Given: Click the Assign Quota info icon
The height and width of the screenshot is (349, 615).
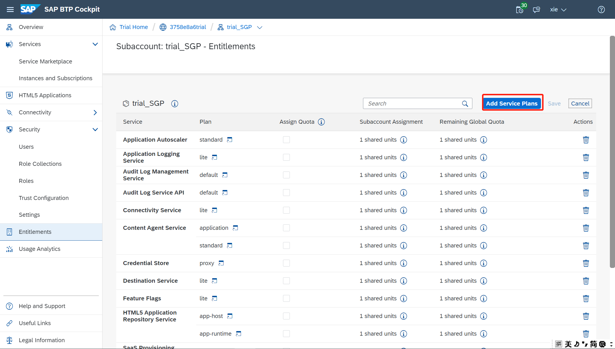Looking at the screenshot, I should click(321, 122).
